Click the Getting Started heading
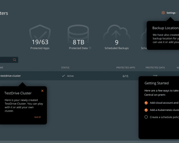179x143 pixels. pyautogui.click(x=157, y=83)
